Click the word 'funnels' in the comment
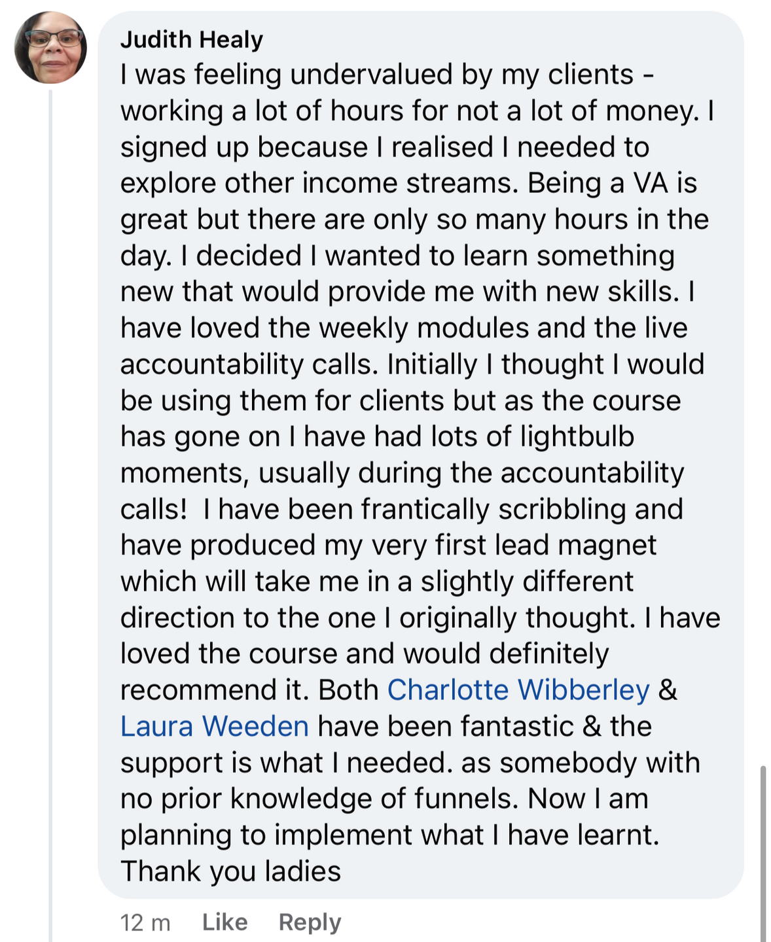This screenshot has width=771, height=942. pyautogui.click(x=465, y=799)
